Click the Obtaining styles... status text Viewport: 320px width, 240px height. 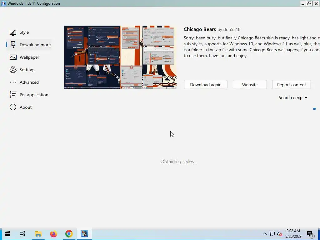click(x=178, y=162)
